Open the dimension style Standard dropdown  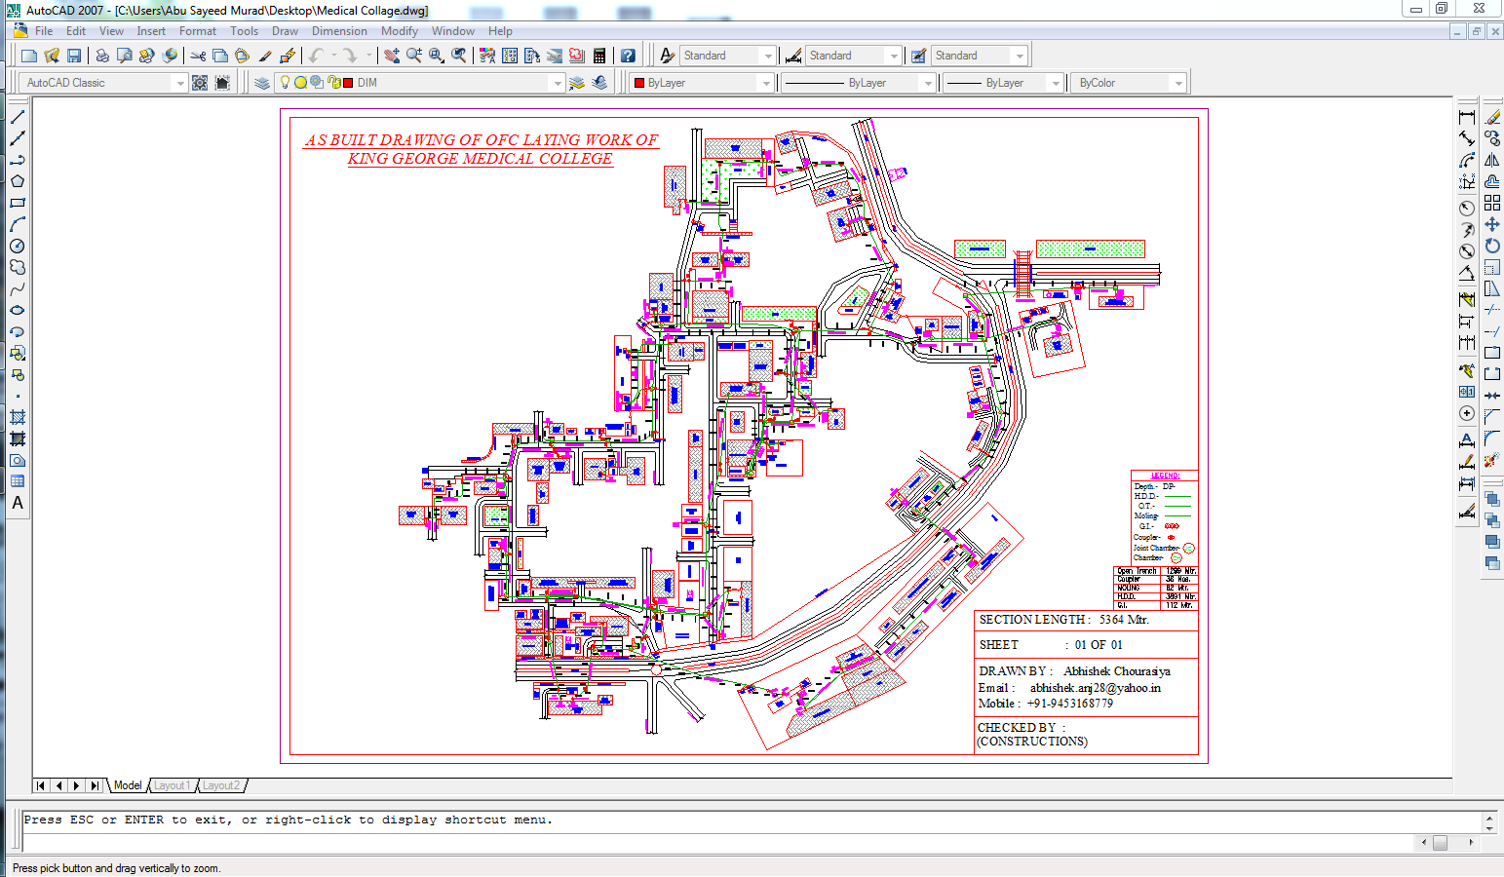pos(894,56)
